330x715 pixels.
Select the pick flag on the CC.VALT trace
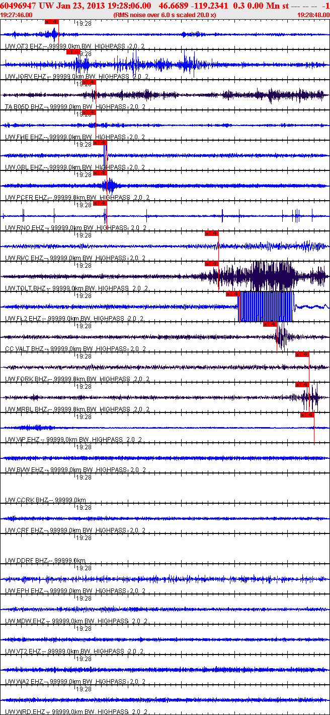point(270,324)
